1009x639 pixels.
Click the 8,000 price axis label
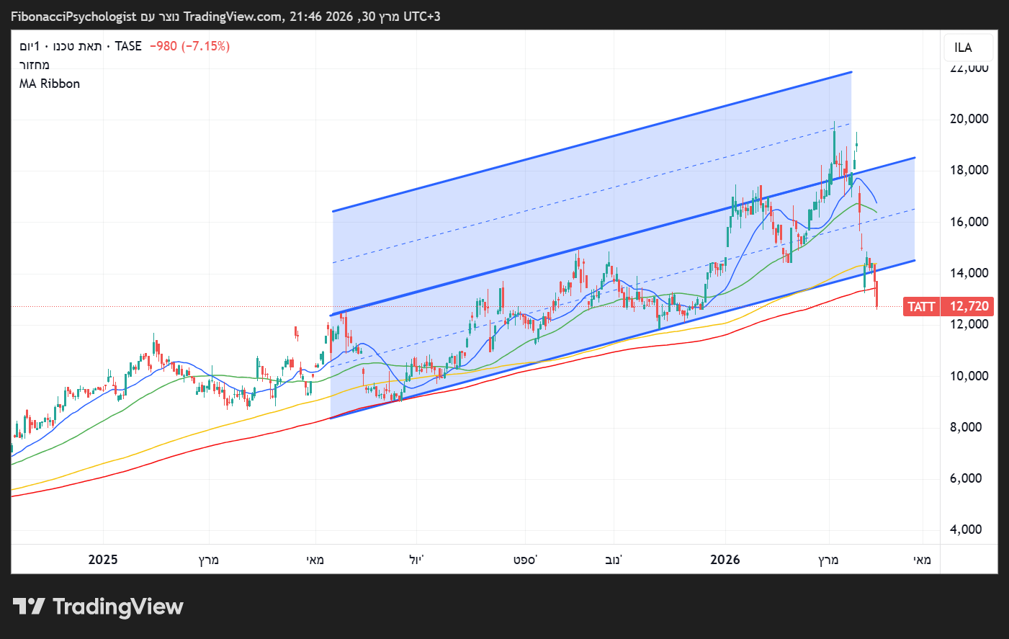(x=966, y=427)
